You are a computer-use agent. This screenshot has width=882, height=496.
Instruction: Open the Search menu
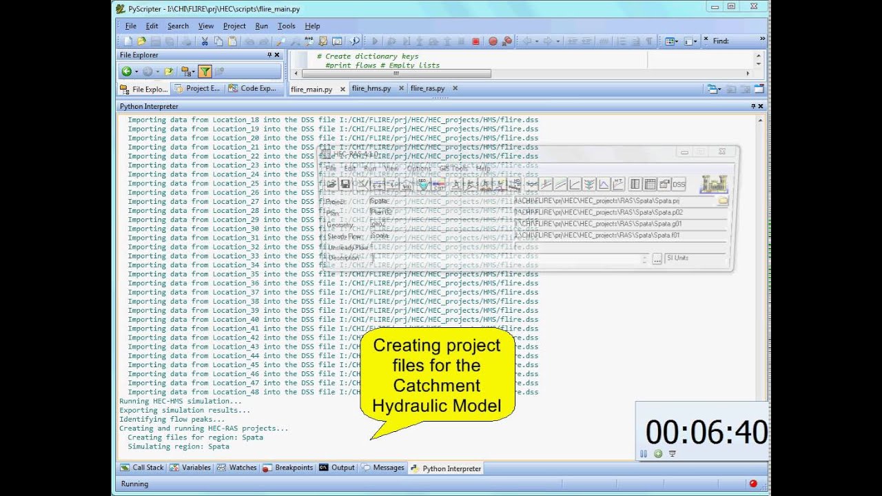(178, 25)
